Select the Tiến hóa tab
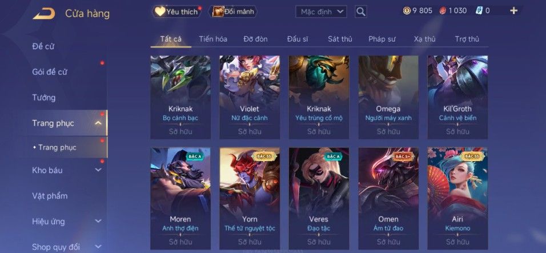The height and width of the screenshot is (253, 546). click(x=213, y=39)
